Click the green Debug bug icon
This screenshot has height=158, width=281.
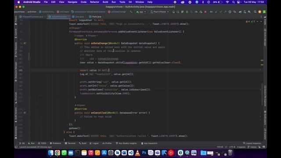(x=187, y=12)
